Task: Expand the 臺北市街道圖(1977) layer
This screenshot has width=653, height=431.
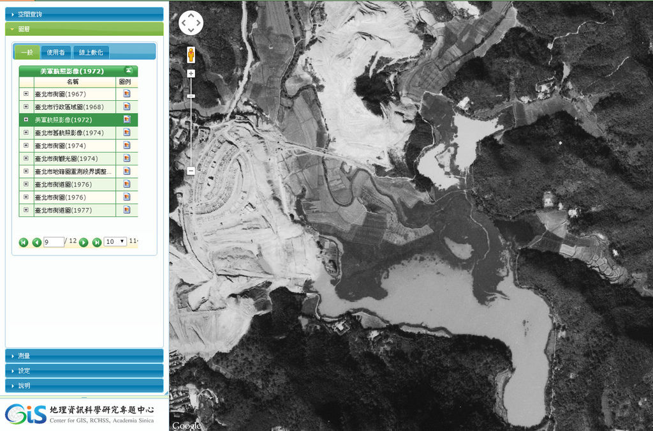Action: click(x=26, y=210)
